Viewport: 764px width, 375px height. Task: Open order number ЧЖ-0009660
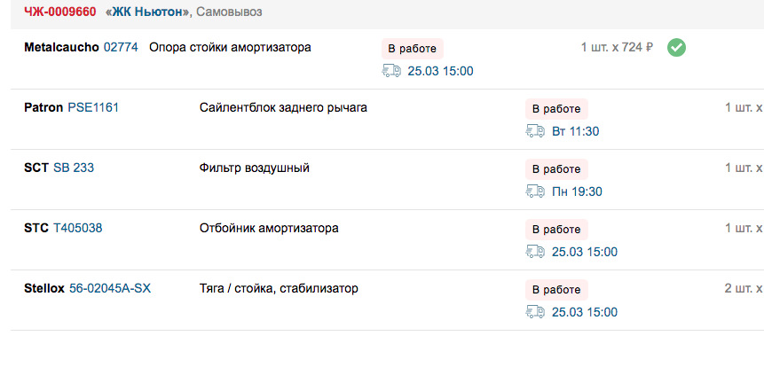click(60, 12)
